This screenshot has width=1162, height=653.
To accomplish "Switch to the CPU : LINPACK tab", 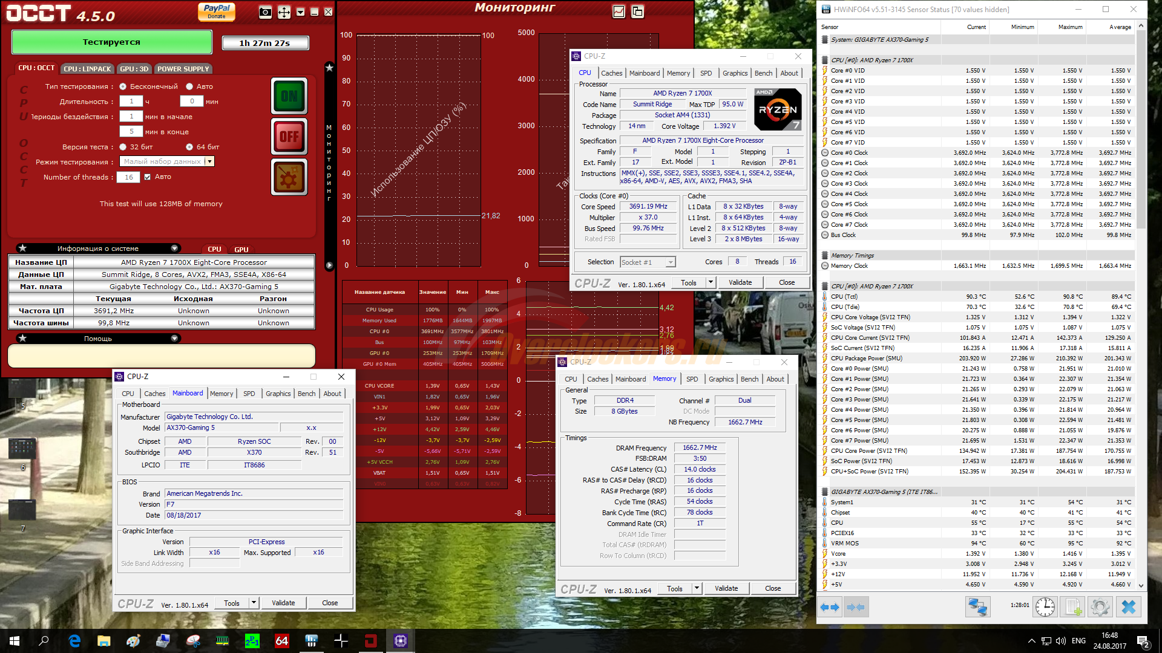I will 87,69.
